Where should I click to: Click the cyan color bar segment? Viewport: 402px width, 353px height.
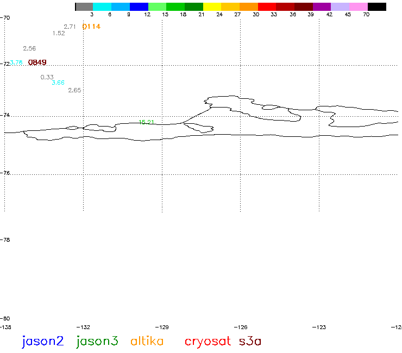coord(102,7)
